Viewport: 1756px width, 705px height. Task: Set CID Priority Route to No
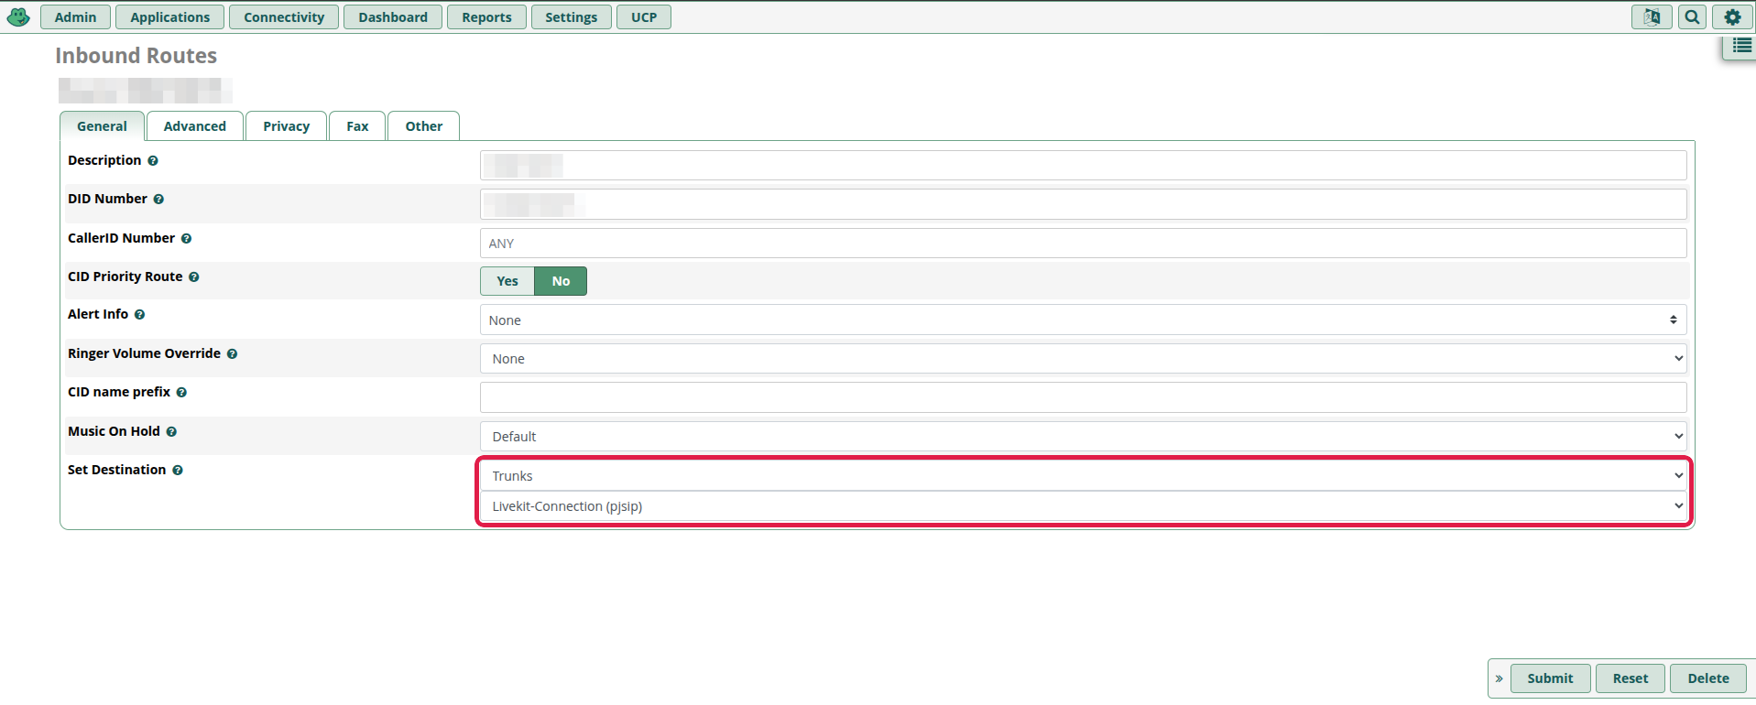pos(561,281)
